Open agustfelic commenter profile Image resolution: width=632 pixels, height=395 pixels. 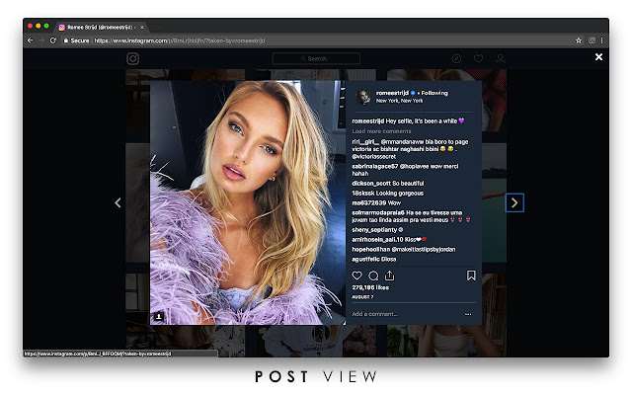coord(366,259)
